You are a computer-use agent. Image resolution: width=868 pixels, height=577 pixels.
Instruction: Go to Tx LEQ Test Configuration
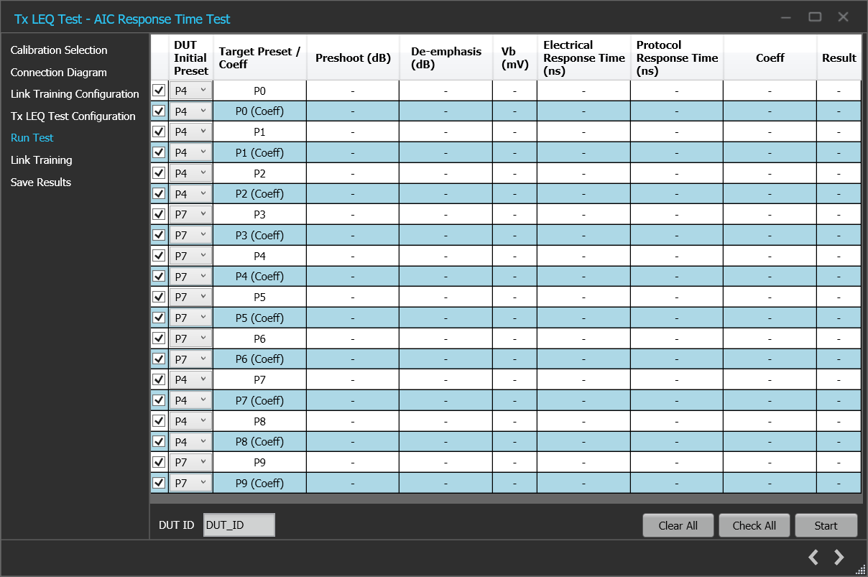coord(72,116)
